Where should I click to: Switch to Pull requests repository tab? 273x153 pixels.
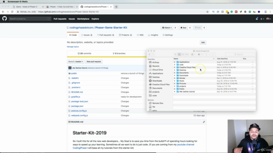click(105, 35)
